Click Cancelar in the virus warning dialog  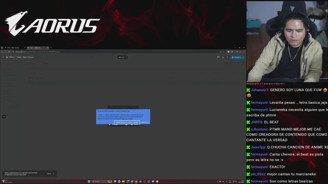[145, 122]
